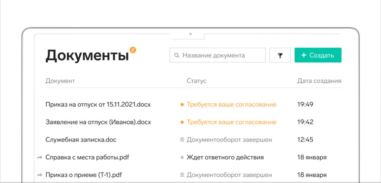The height and width of the screenshot is (183, 381).
Task: Sort by the Статус column header
Action: tap(196, 81)
